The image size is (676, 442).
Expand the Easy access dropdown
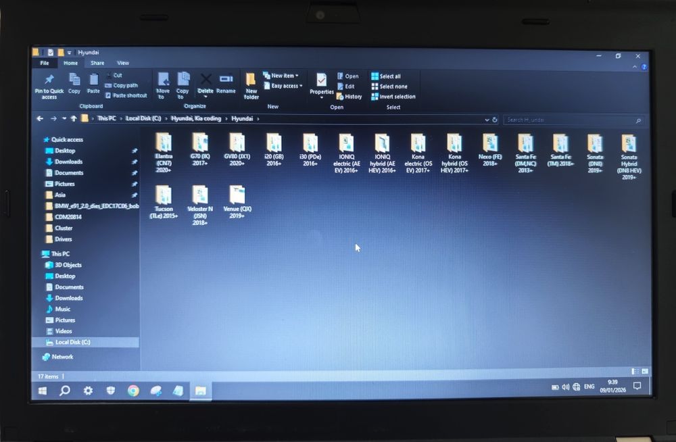283,86
